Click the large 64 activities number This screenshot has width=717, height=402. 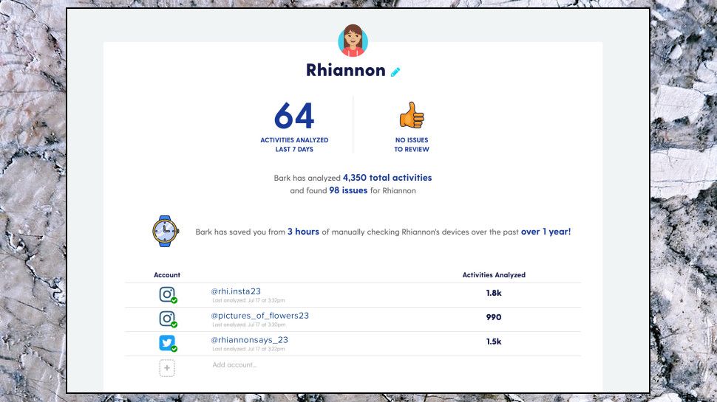[x=294, y=116]
